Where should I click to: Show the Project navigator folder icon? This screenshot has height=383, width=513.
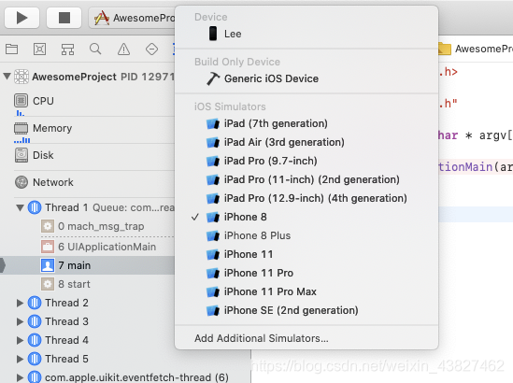pyautogui.click(x=12, y=50)
